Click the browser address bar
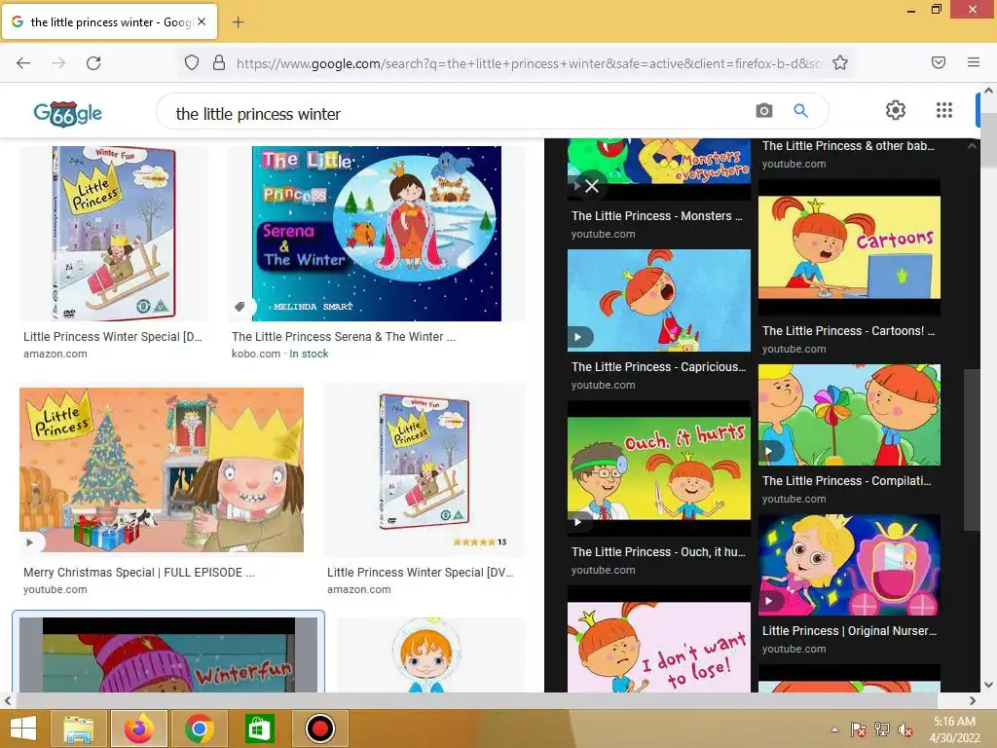Screen dimensions: 997x748 (x=528, y=63)
